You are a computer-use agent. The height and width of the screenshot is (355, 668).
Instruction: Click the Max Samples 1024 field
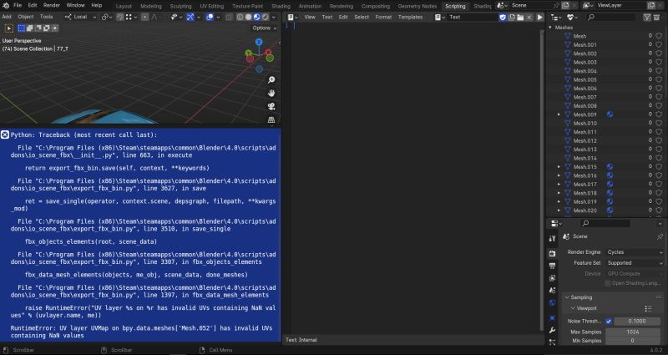(x=634, y=332)
